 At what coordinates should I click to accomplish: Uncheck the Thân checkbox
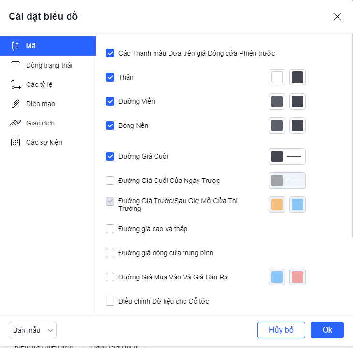(x=110, y=77)
